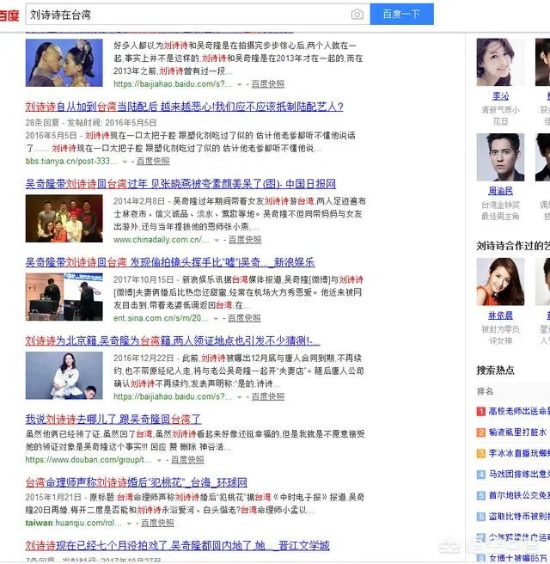Open the airport photo thumbnail beside the sina result

pos(64,297)
